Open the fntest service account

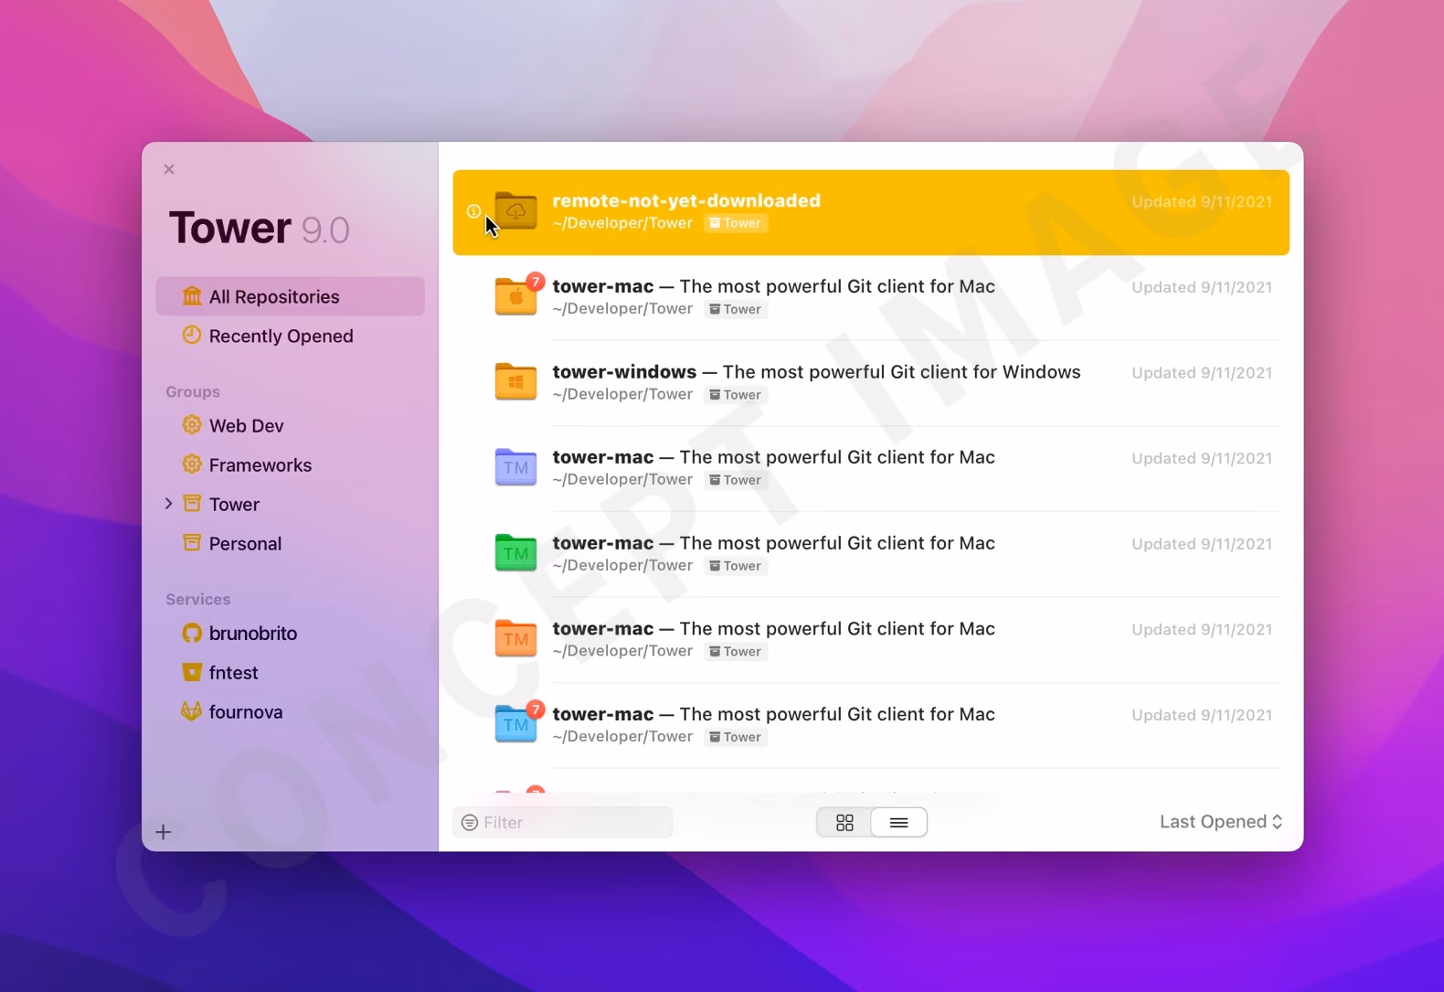pos(290,672)
